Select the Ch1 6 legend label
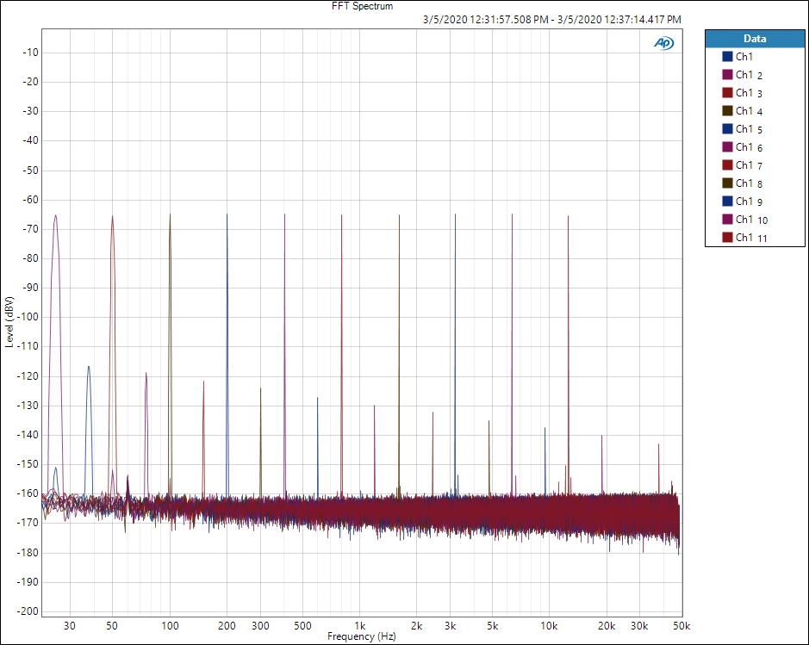Screen dimensions: 809x645 750,147
